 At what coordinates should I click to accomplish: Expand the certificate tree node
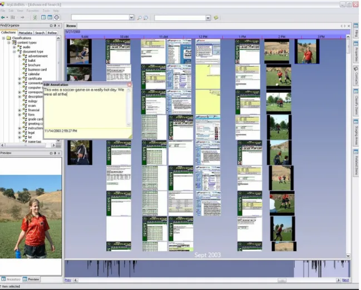pos(19,78)
